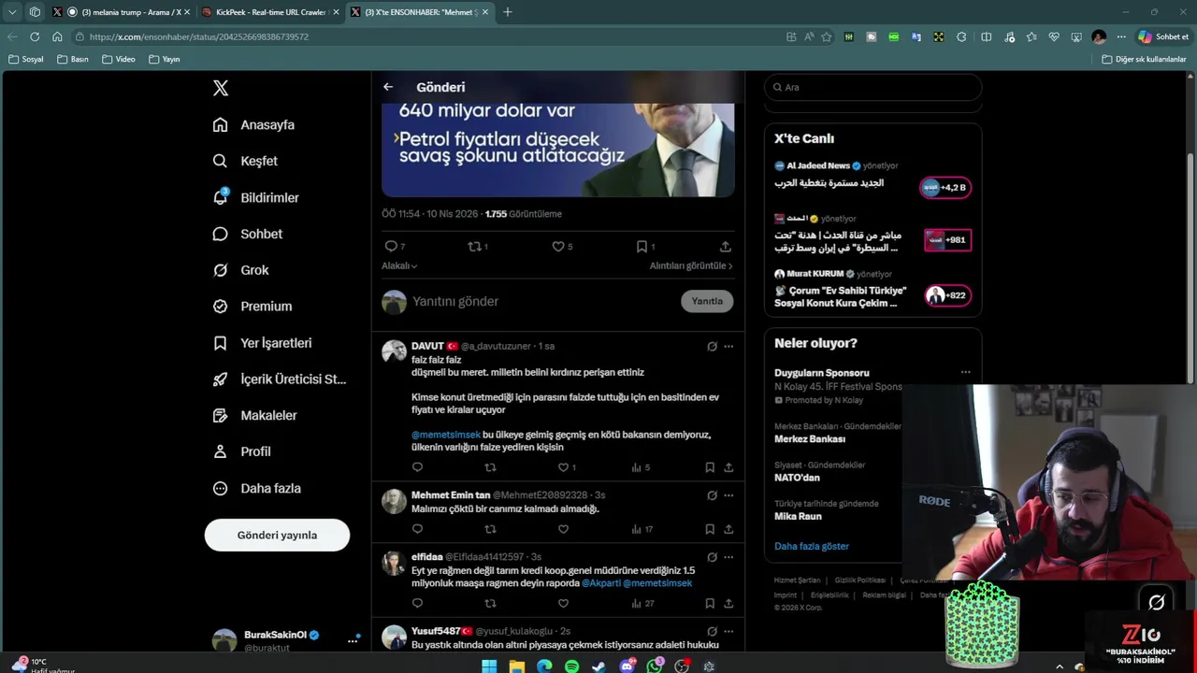Screen dimensions: 1197x673
Task: Bookmark the main ENSONHABER post
Action: point(642,246)
